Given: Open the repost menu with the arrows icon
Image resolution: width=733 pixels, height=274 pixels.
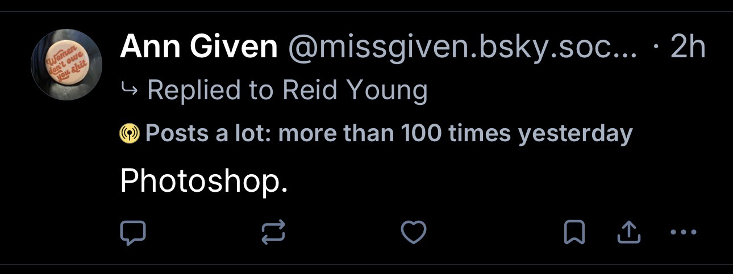Looking at the screenshot, I should click(x=272, y=232).
